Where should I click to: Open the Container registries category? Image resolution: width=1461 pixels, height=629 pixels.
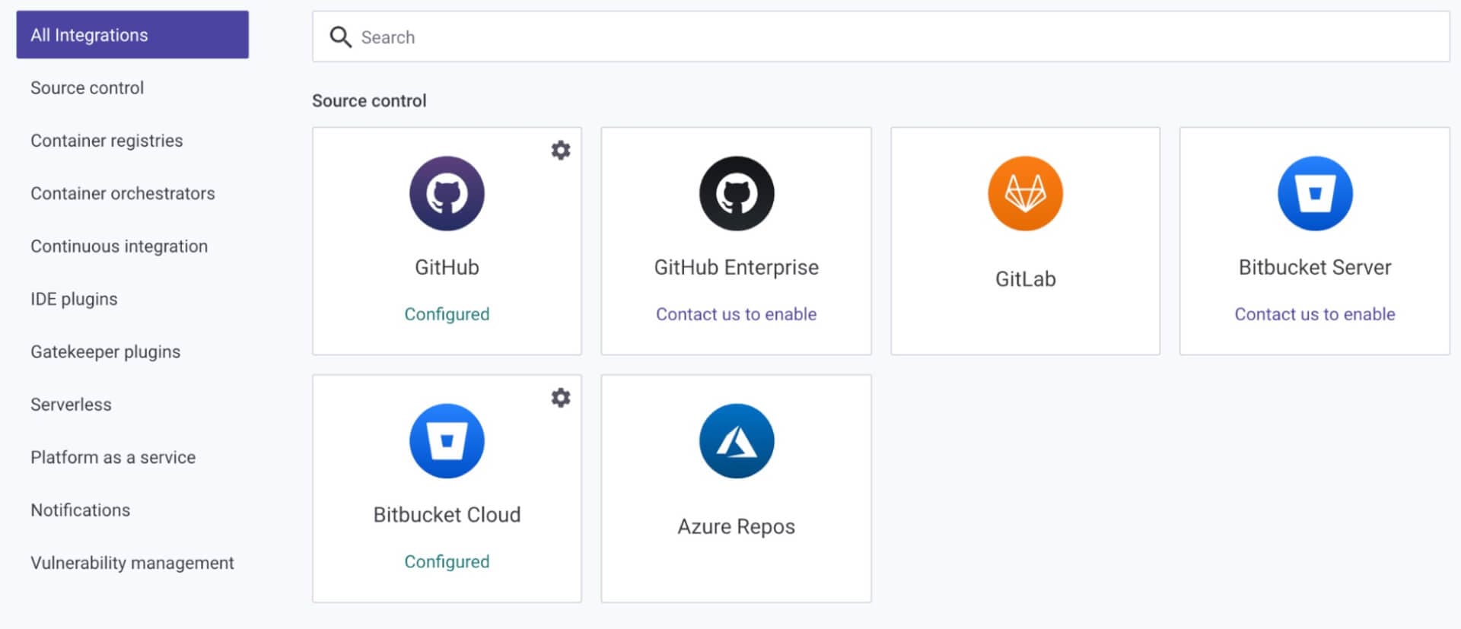tap(107, 141)
